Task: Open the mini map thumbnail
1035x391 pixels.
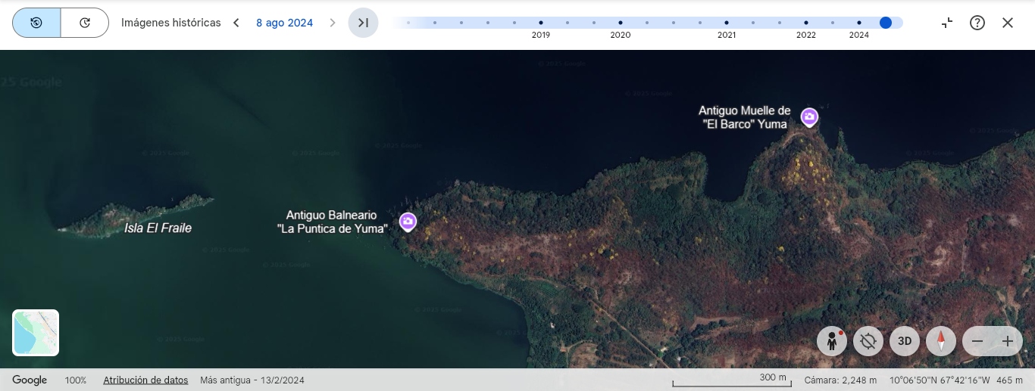Action: coord(36,333)
